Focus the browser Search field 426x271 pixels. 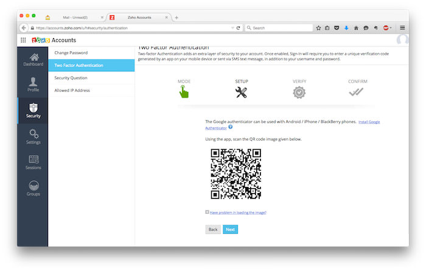click(279, 28)
